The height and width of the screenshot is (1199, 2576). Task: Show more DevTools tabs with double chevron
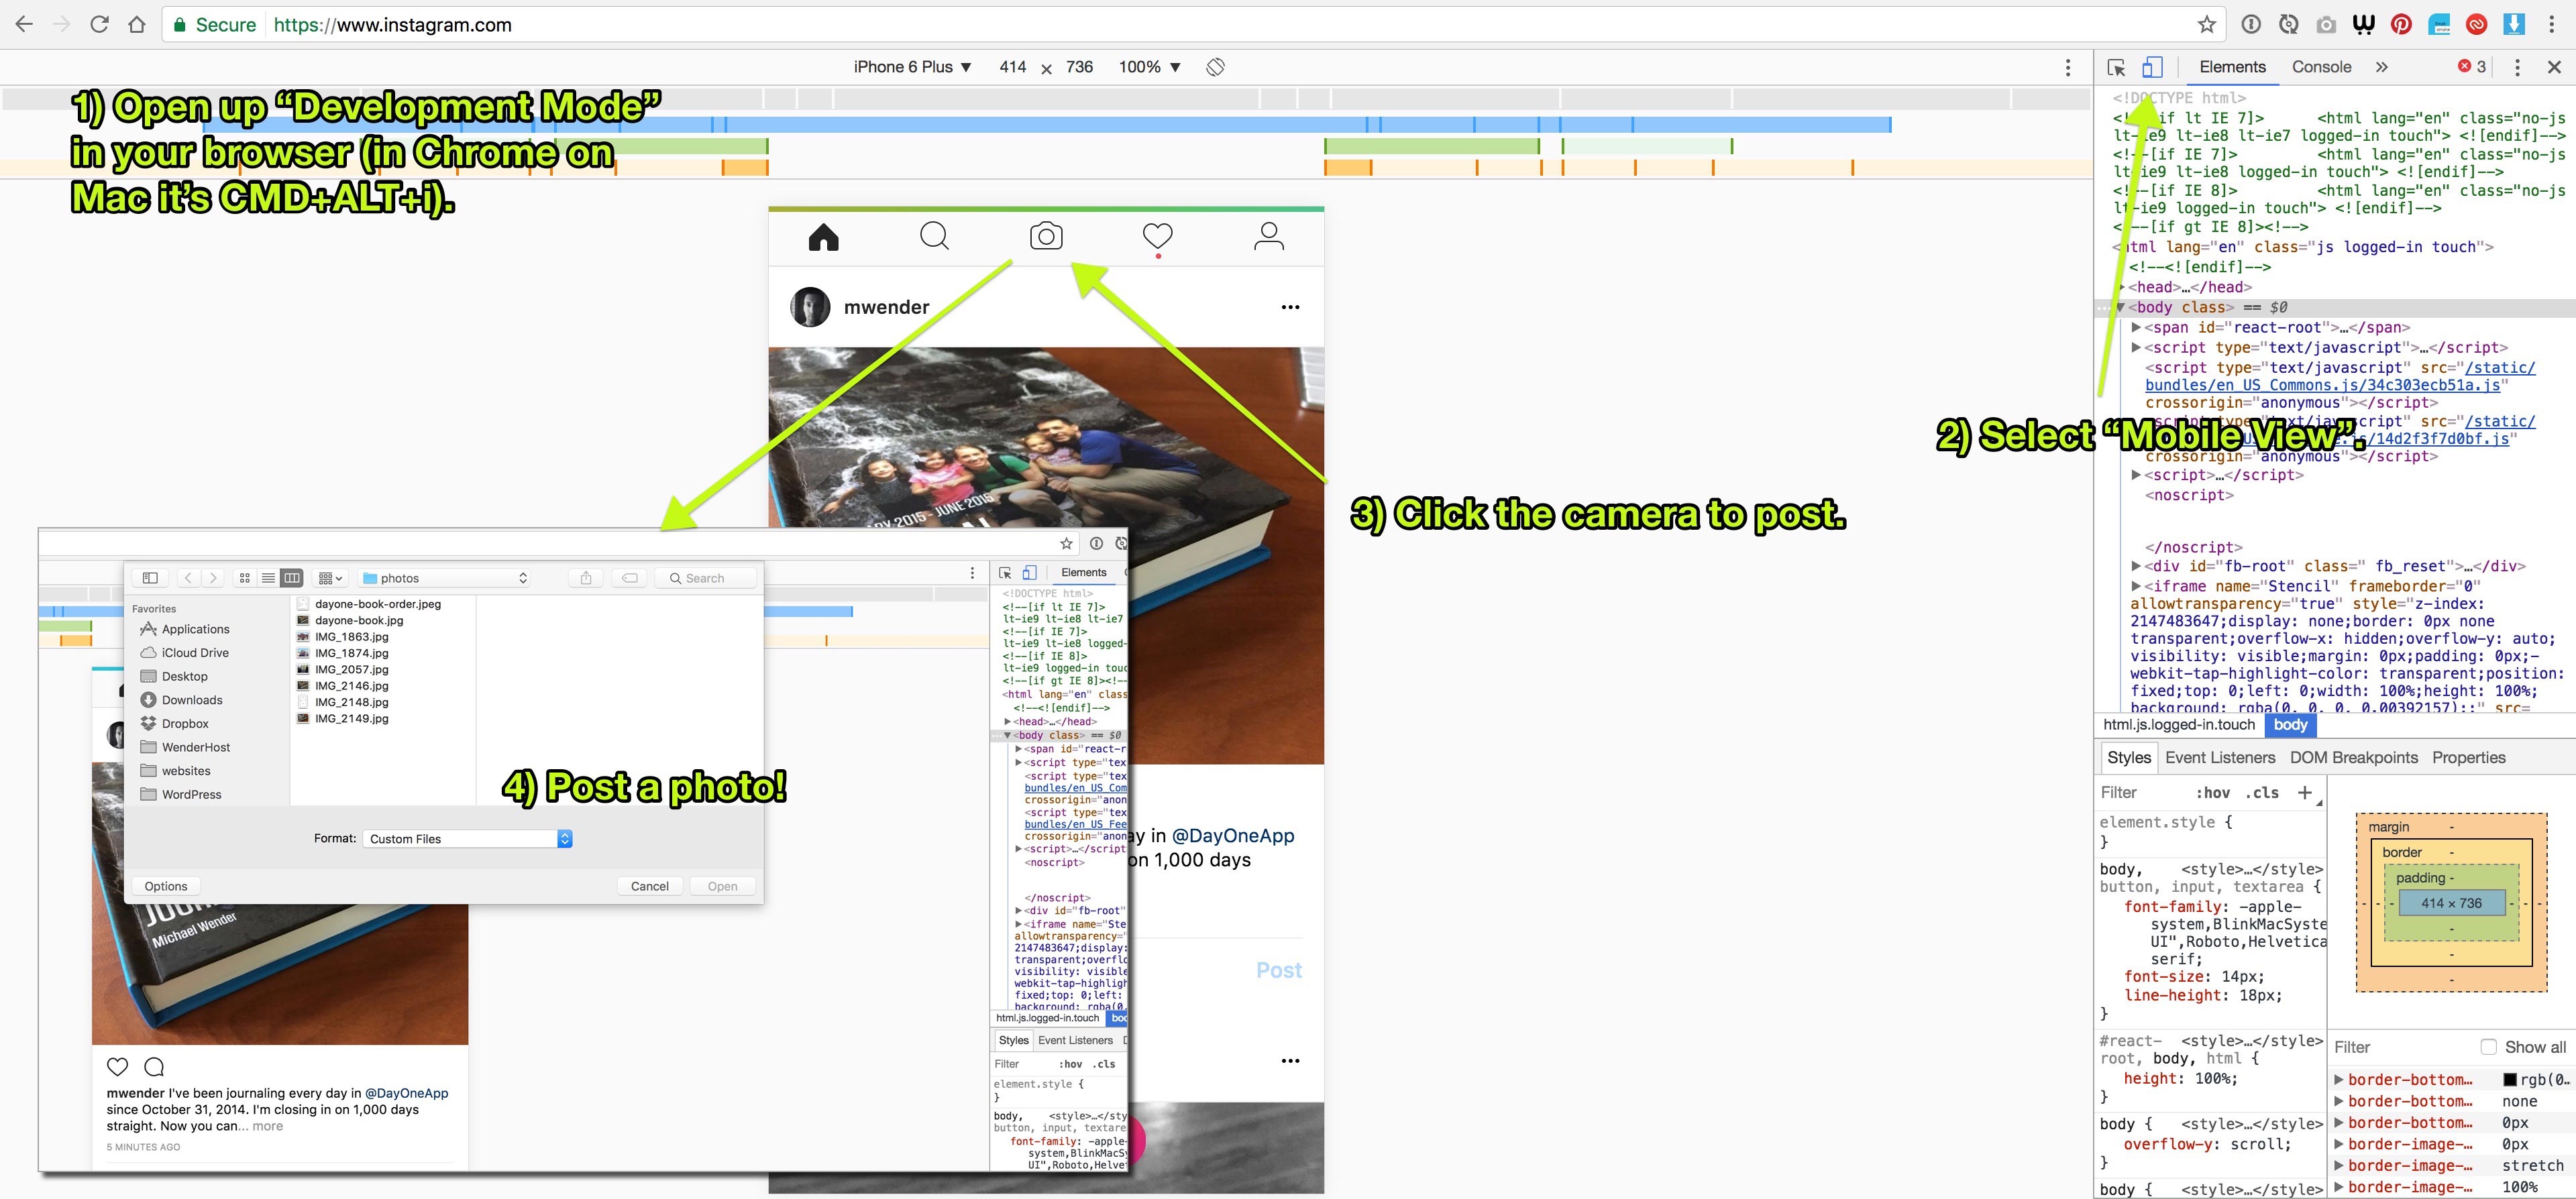point(2382,67)
